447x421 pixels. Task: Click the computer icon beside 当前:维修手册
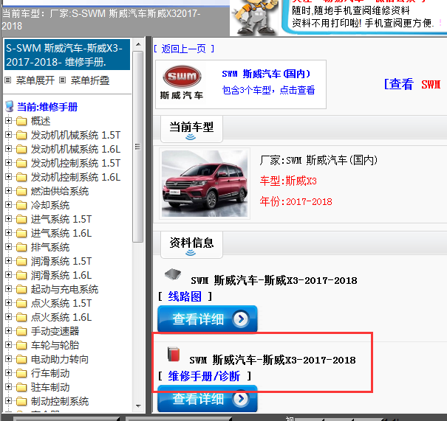(x=10, y=106)
